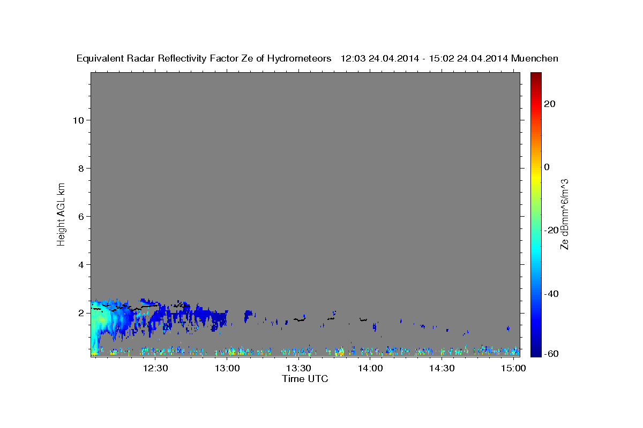Image resolution: width=643 pixels, height=428 pixels.
Task: Click the plot title 'Equivalent Radar Reflectivity Factor Ze of Hydrometeors'
Action: tap(204, 59)
